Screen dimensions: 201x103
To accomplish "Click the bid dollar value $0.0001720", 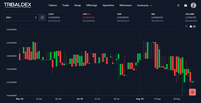I will click(157, 21).
